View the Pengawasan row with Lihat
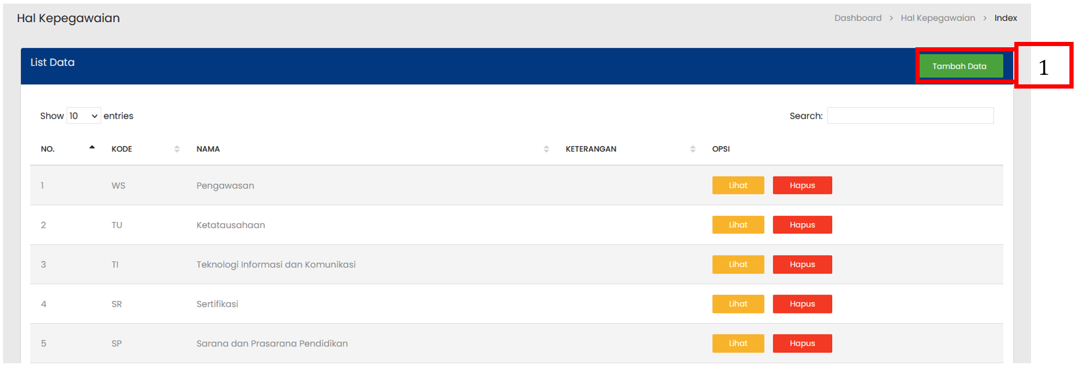 click(738, 186)
